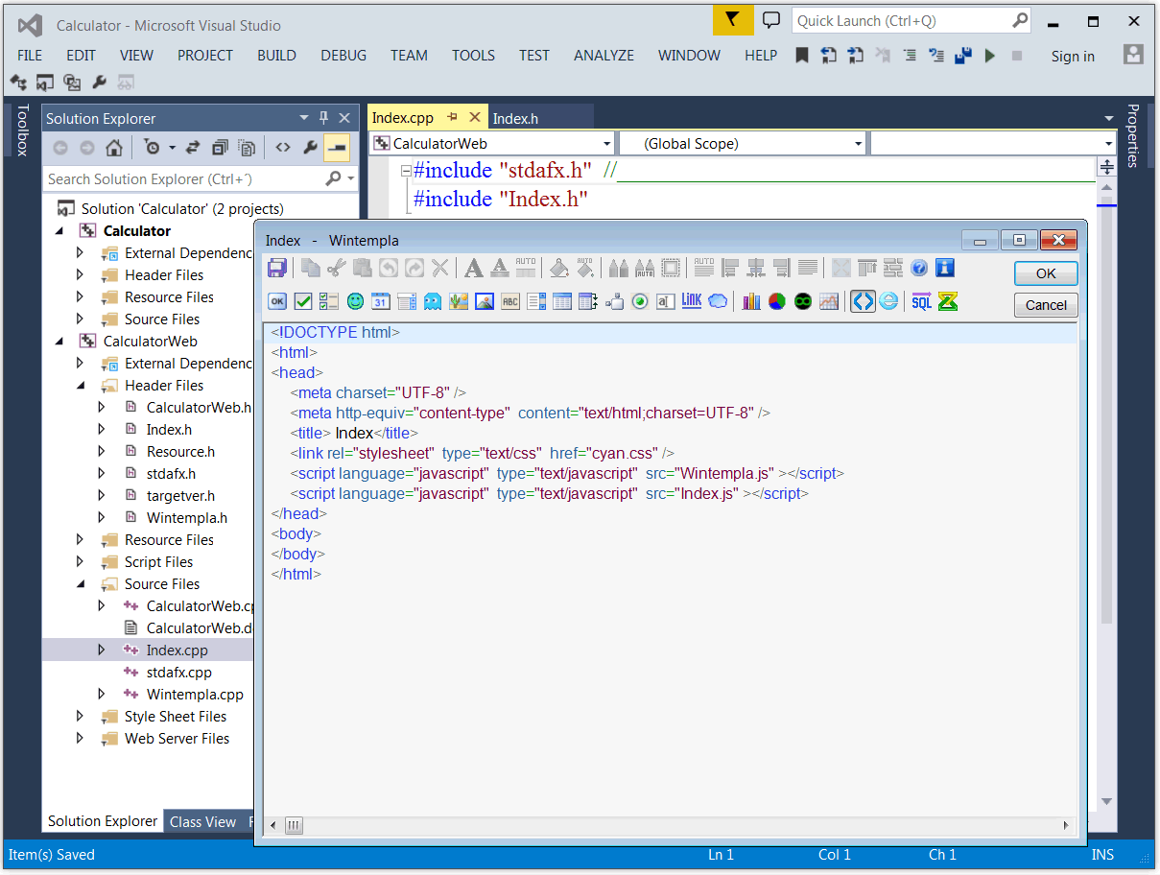Toggle HTML source view button in Wintempla
Image resolution: width=1160 pixels, height=875 pixels.
click(x=863, y=301)
